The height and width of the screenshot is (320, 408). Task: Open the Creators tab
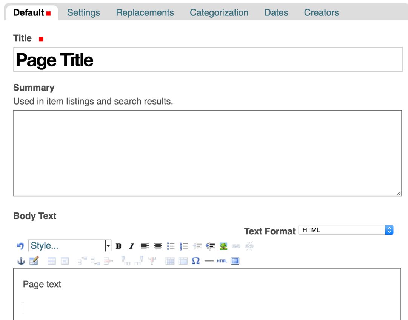click(x=321, y=12)
